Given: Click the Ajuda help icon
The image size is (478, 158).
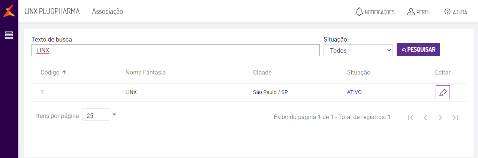Looking at the screenshot, I should click(447, 12).
